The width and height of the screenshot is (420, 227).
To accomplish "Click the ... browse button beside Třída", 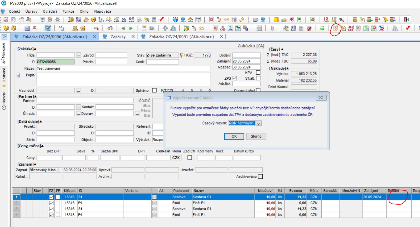I will pos(78,55).
